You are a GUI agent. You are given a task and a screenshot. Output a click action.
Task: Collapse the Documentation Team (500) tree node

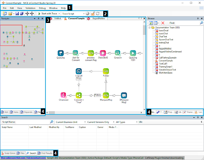(x=149, y=28)
